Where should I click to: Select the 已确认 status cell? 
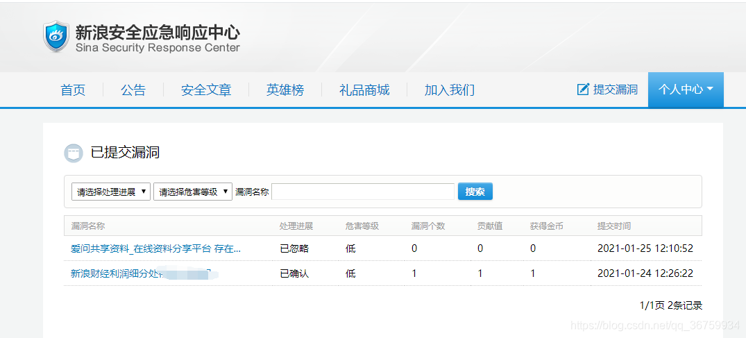point(294,273)
